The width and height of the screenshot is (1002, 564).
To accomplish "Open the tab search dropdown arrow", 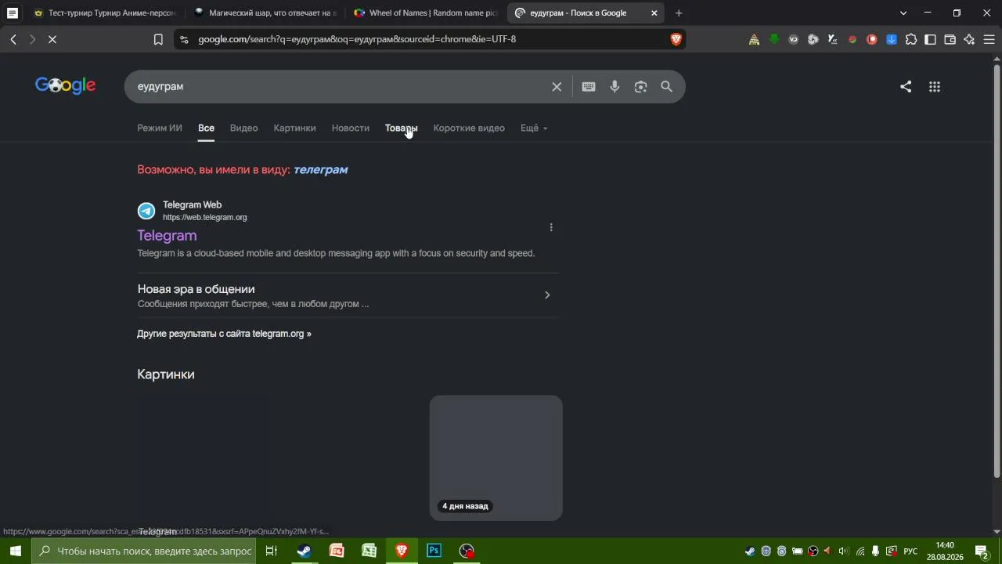I will click(x=903, y=13).
